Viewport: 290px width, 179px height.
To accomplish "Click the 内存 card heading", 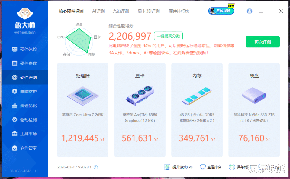I will coord(197,76).
